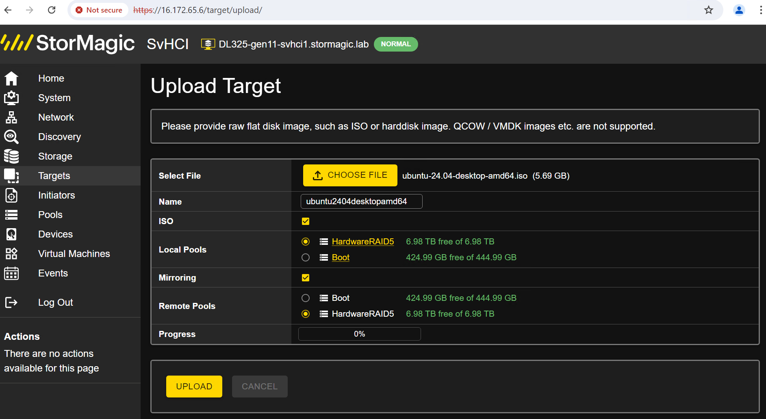Image resolution: width=766 pixels, height=419 pixels.
Task: Select local pool Boot radio button
Action: point(306,257)
